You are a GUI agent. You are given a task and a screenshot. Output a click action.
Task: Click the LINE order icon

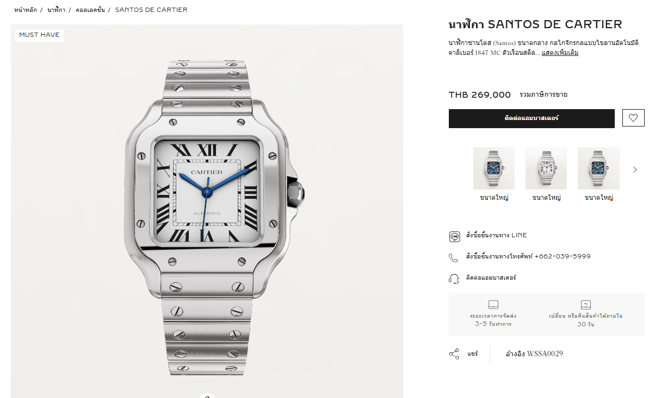point(454,236)
